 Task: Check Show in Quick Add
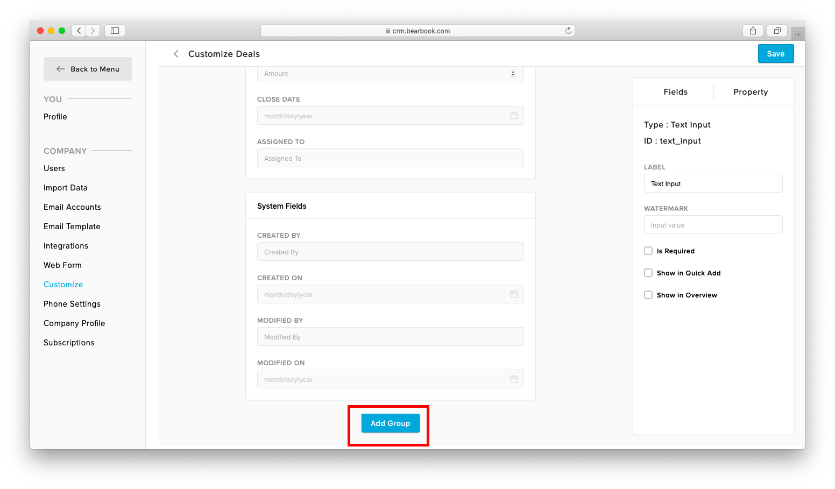coord(648,273)
